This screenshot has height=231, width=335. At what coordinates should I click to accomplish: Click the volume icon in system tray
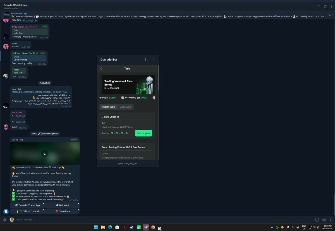coord(314,227)
